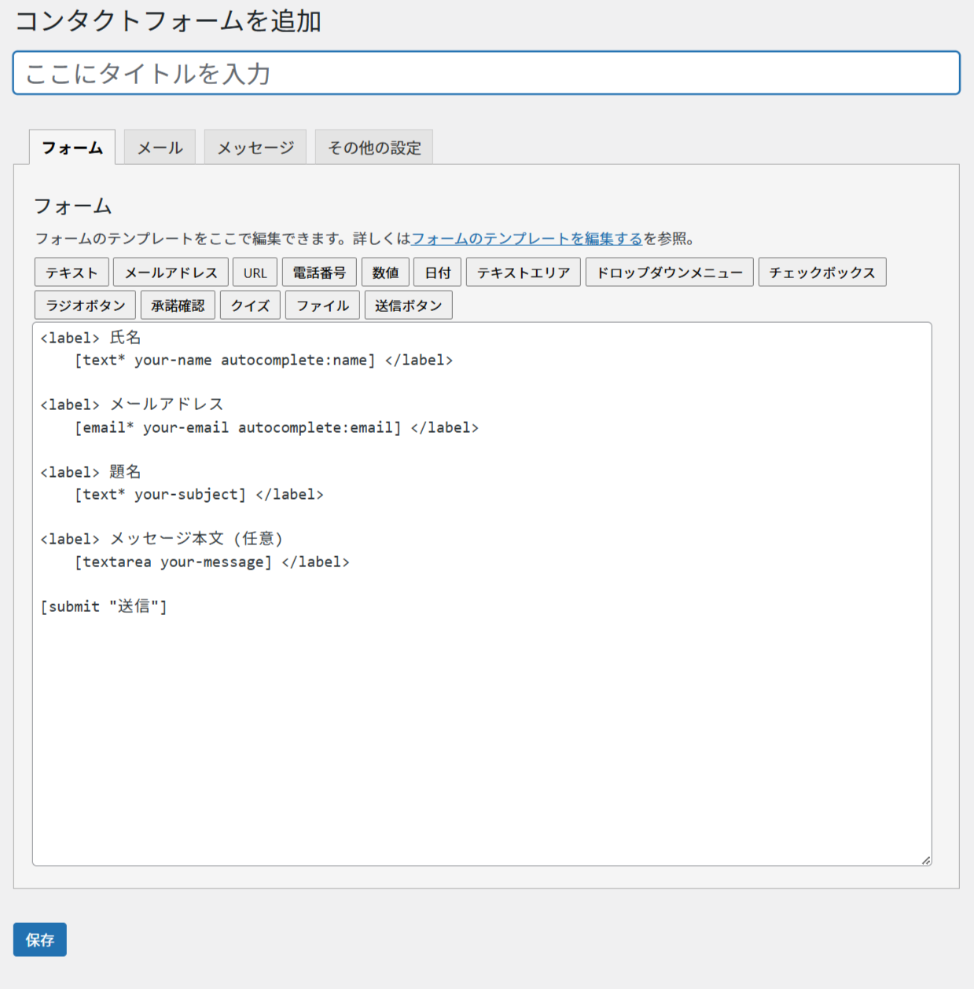
Task: Insert a クイズ tag
Action: click(250, 306)
